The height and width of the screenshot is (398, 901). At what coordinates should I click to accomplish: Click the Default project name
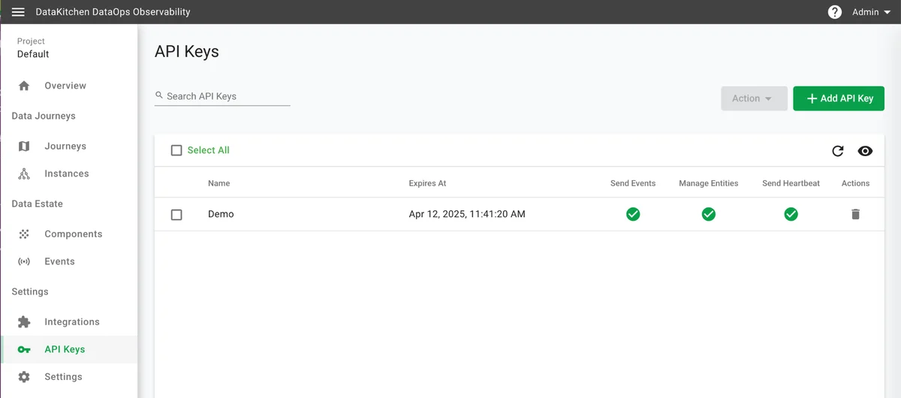(x=33, y=54)
